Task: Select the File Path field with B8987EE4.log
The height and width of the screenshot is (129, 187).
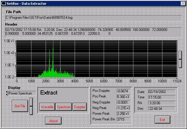Action: [94, 18]
